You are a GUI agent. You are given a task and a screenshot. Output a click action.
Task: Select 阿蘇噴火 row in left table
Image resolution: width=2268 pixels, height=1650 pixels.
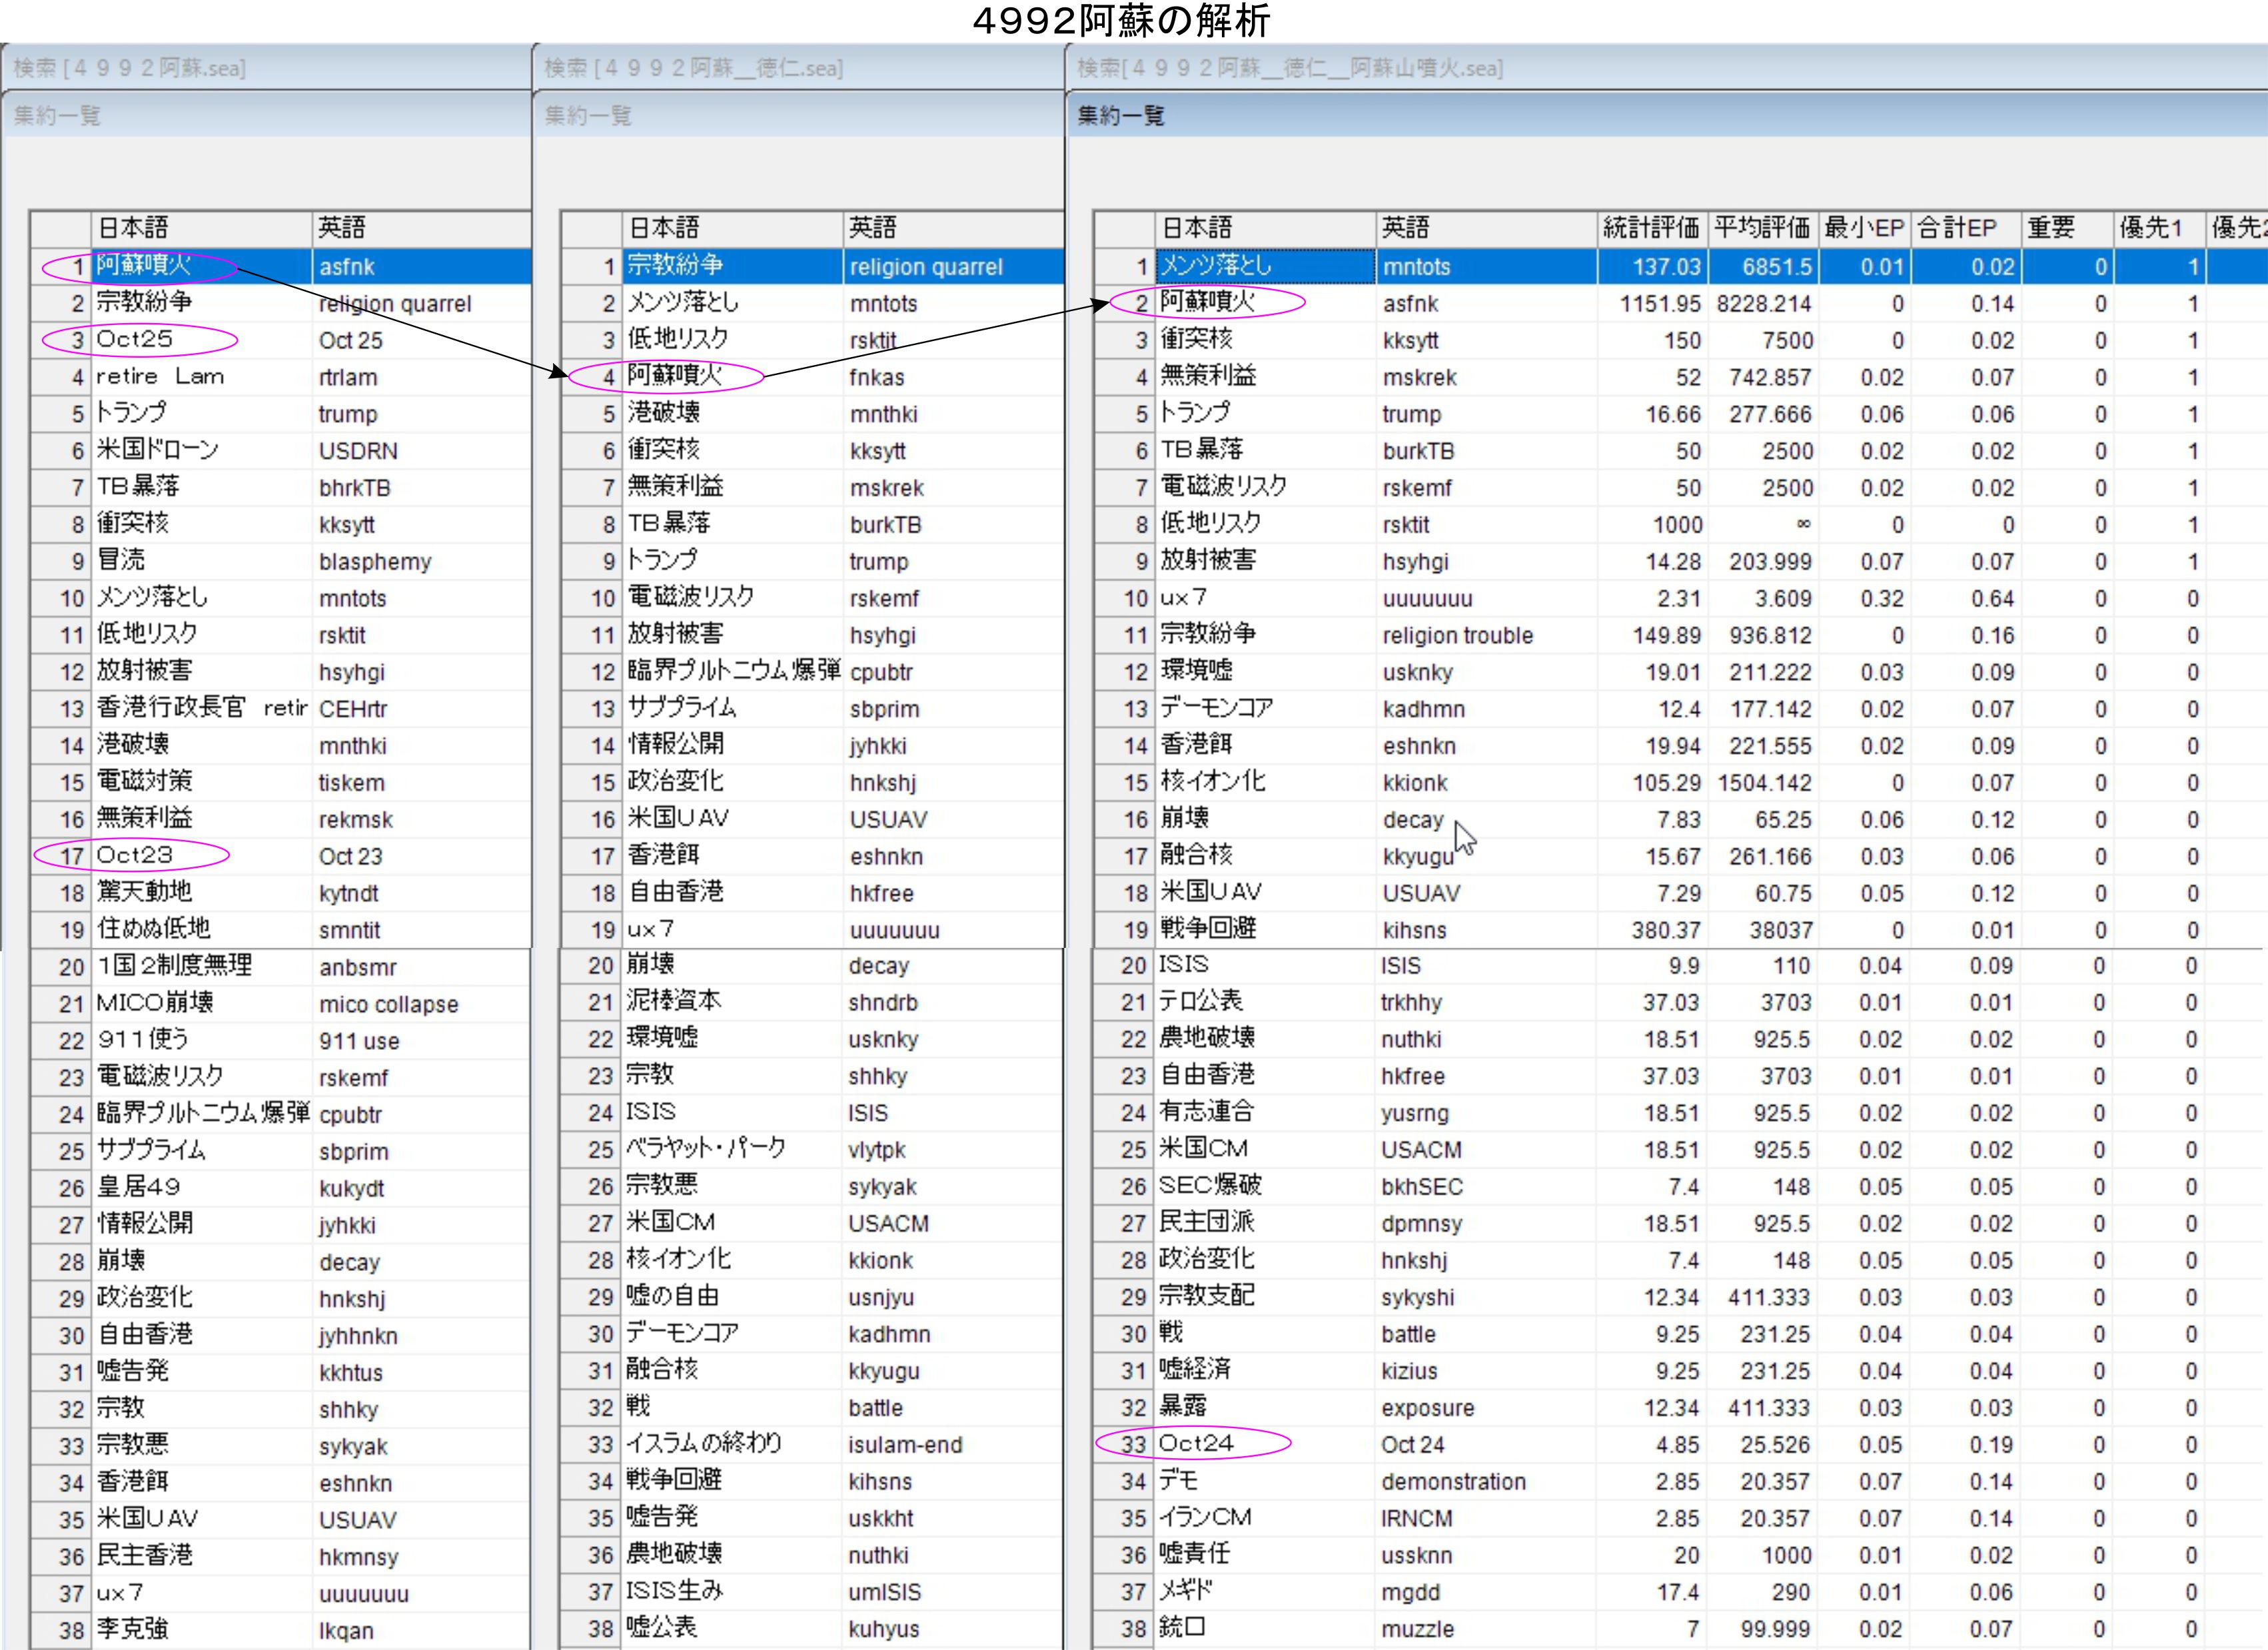144,266
